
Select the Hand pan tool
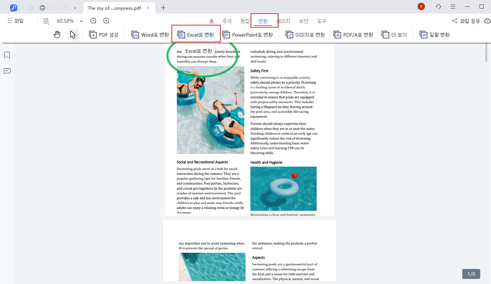pyautogui.click(x=57, y=35)
